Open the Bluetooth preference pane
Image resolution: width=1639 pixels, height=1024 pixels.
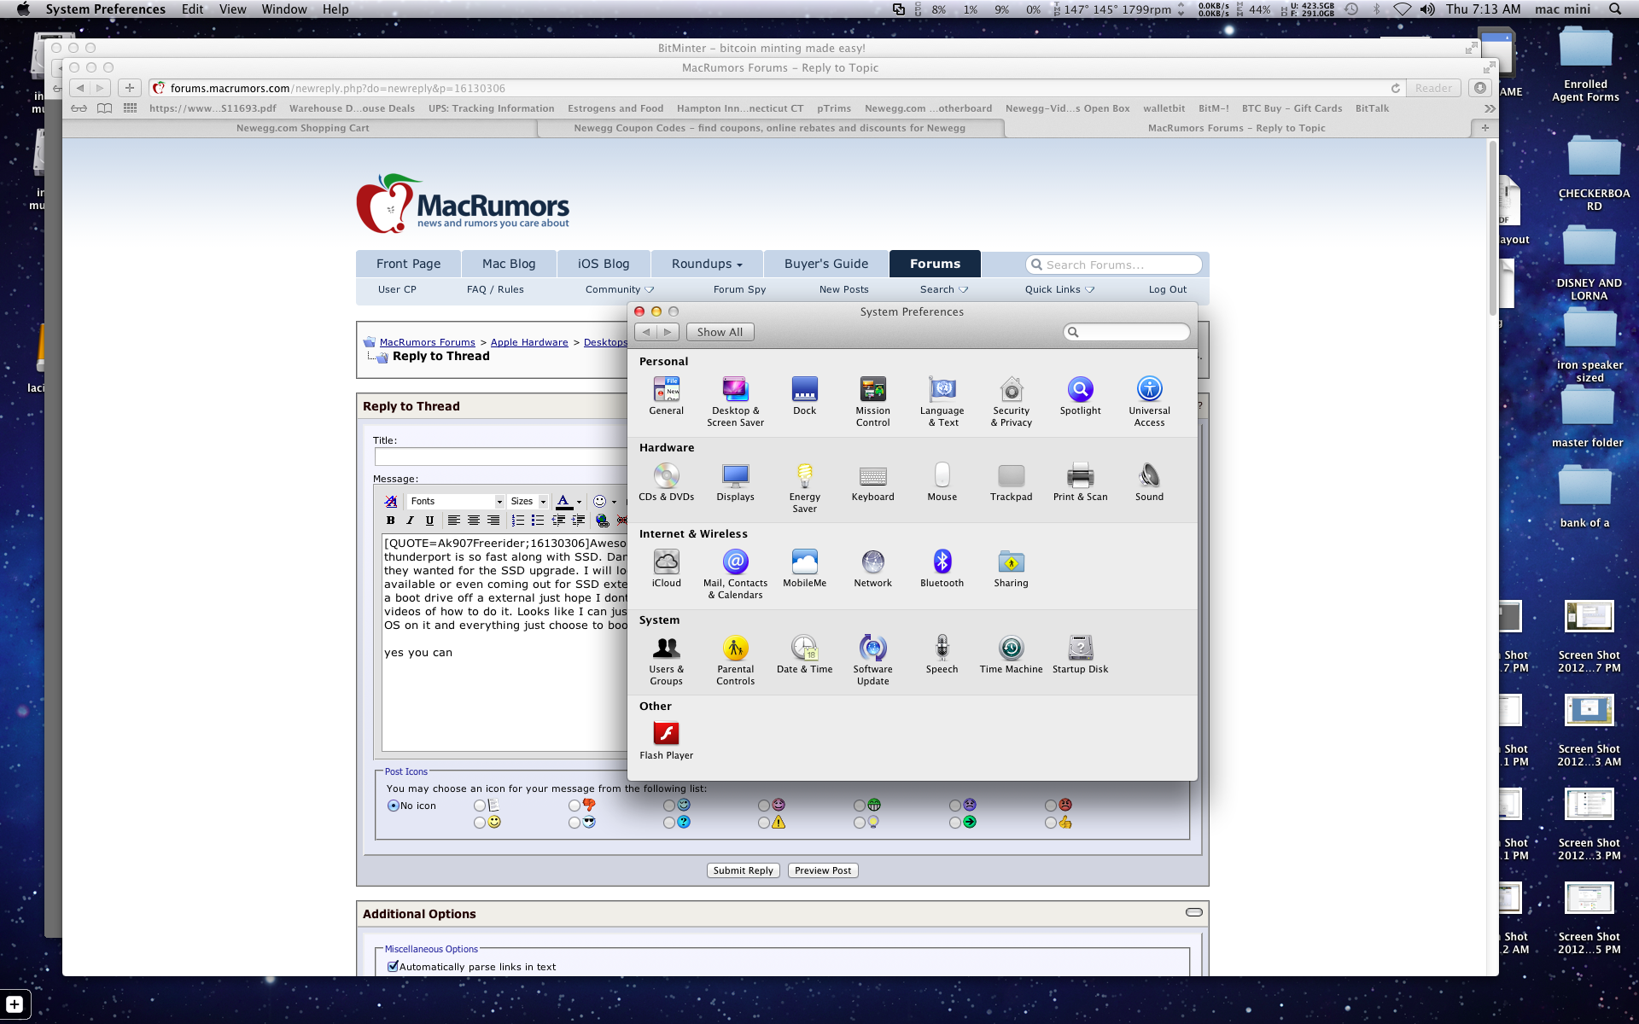point(942,562)
